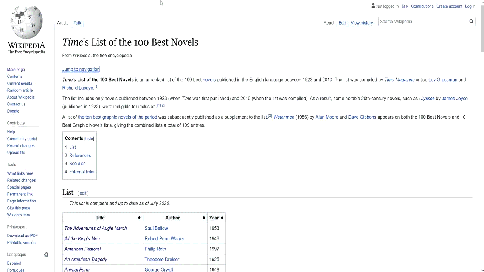Open the novels link in the intro

[x=209, y=80]
